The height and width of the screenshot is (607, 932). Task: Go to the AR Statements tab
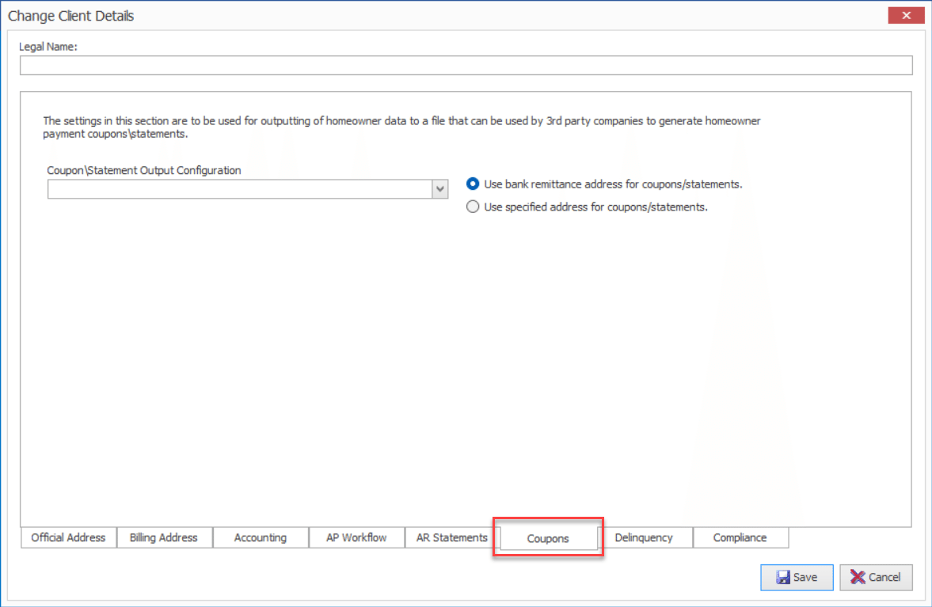(x=451, y=537)
